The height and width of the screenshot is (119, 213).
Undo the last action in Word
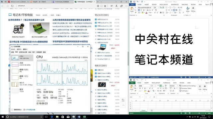coord(137,2)
